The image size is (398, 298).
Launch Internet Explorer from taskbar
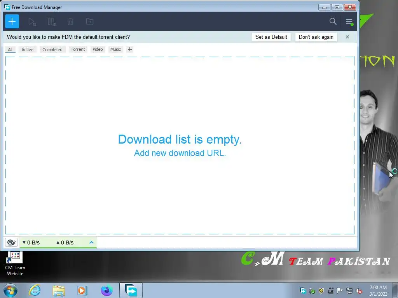(35, 290)
